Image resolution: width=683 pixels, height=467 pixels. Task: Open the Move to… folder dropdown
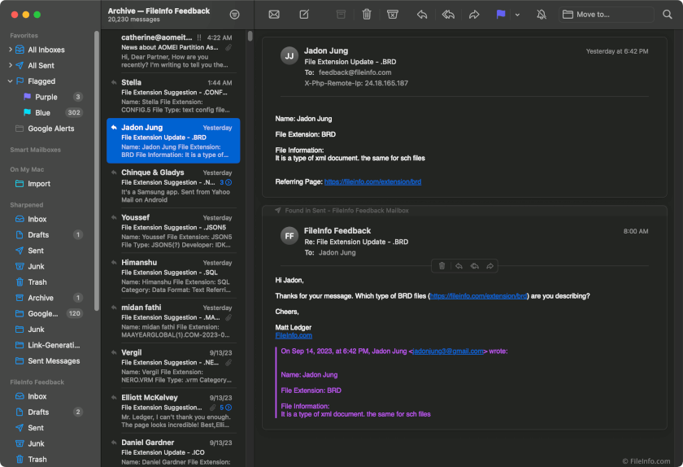pos(606,15)
